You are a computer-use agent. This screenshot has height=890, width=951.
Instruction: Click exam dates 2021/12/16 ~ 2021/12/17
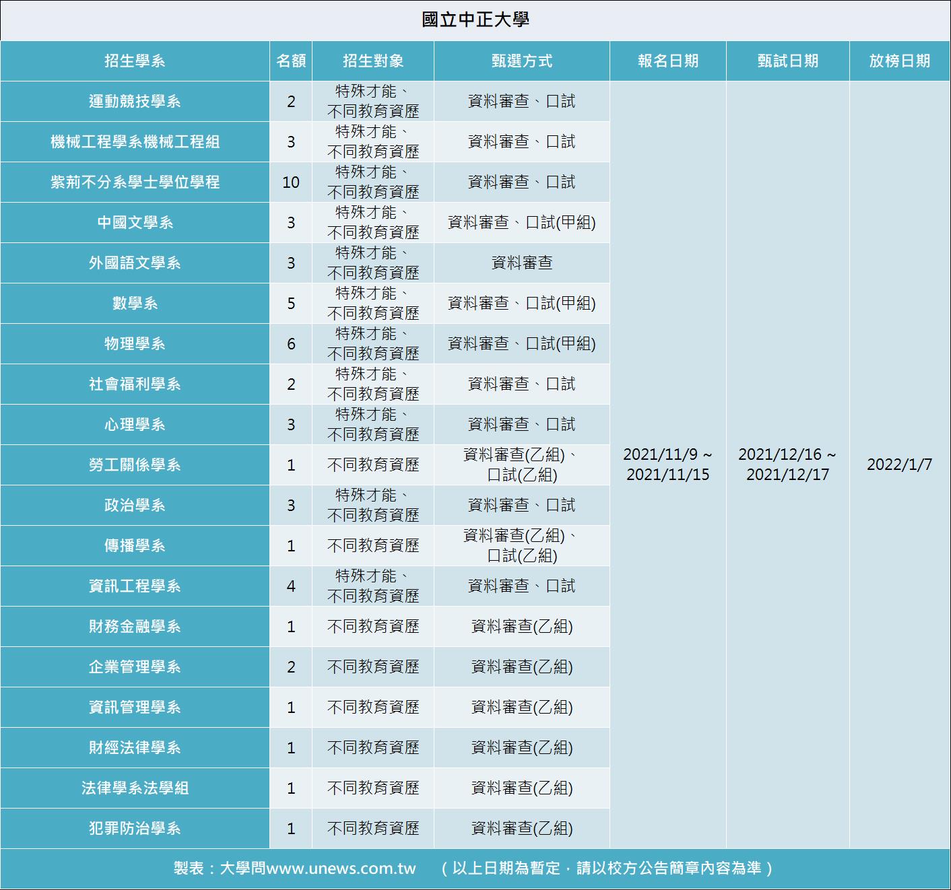click(x=788, y=465)
